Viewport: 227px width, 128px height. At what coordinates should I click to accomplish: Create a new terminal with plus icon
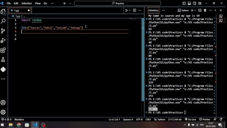[192, 10]
